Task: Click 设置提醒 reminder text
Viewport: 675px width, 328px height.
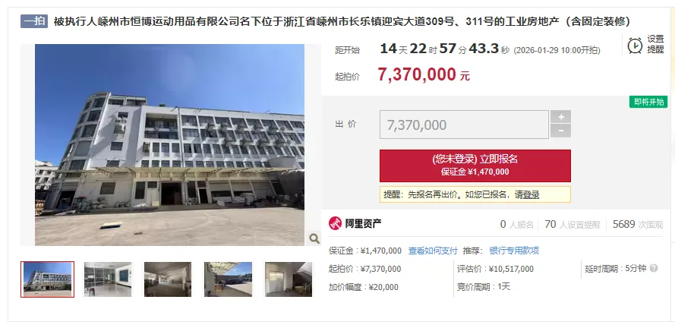Action: (655, 45)
